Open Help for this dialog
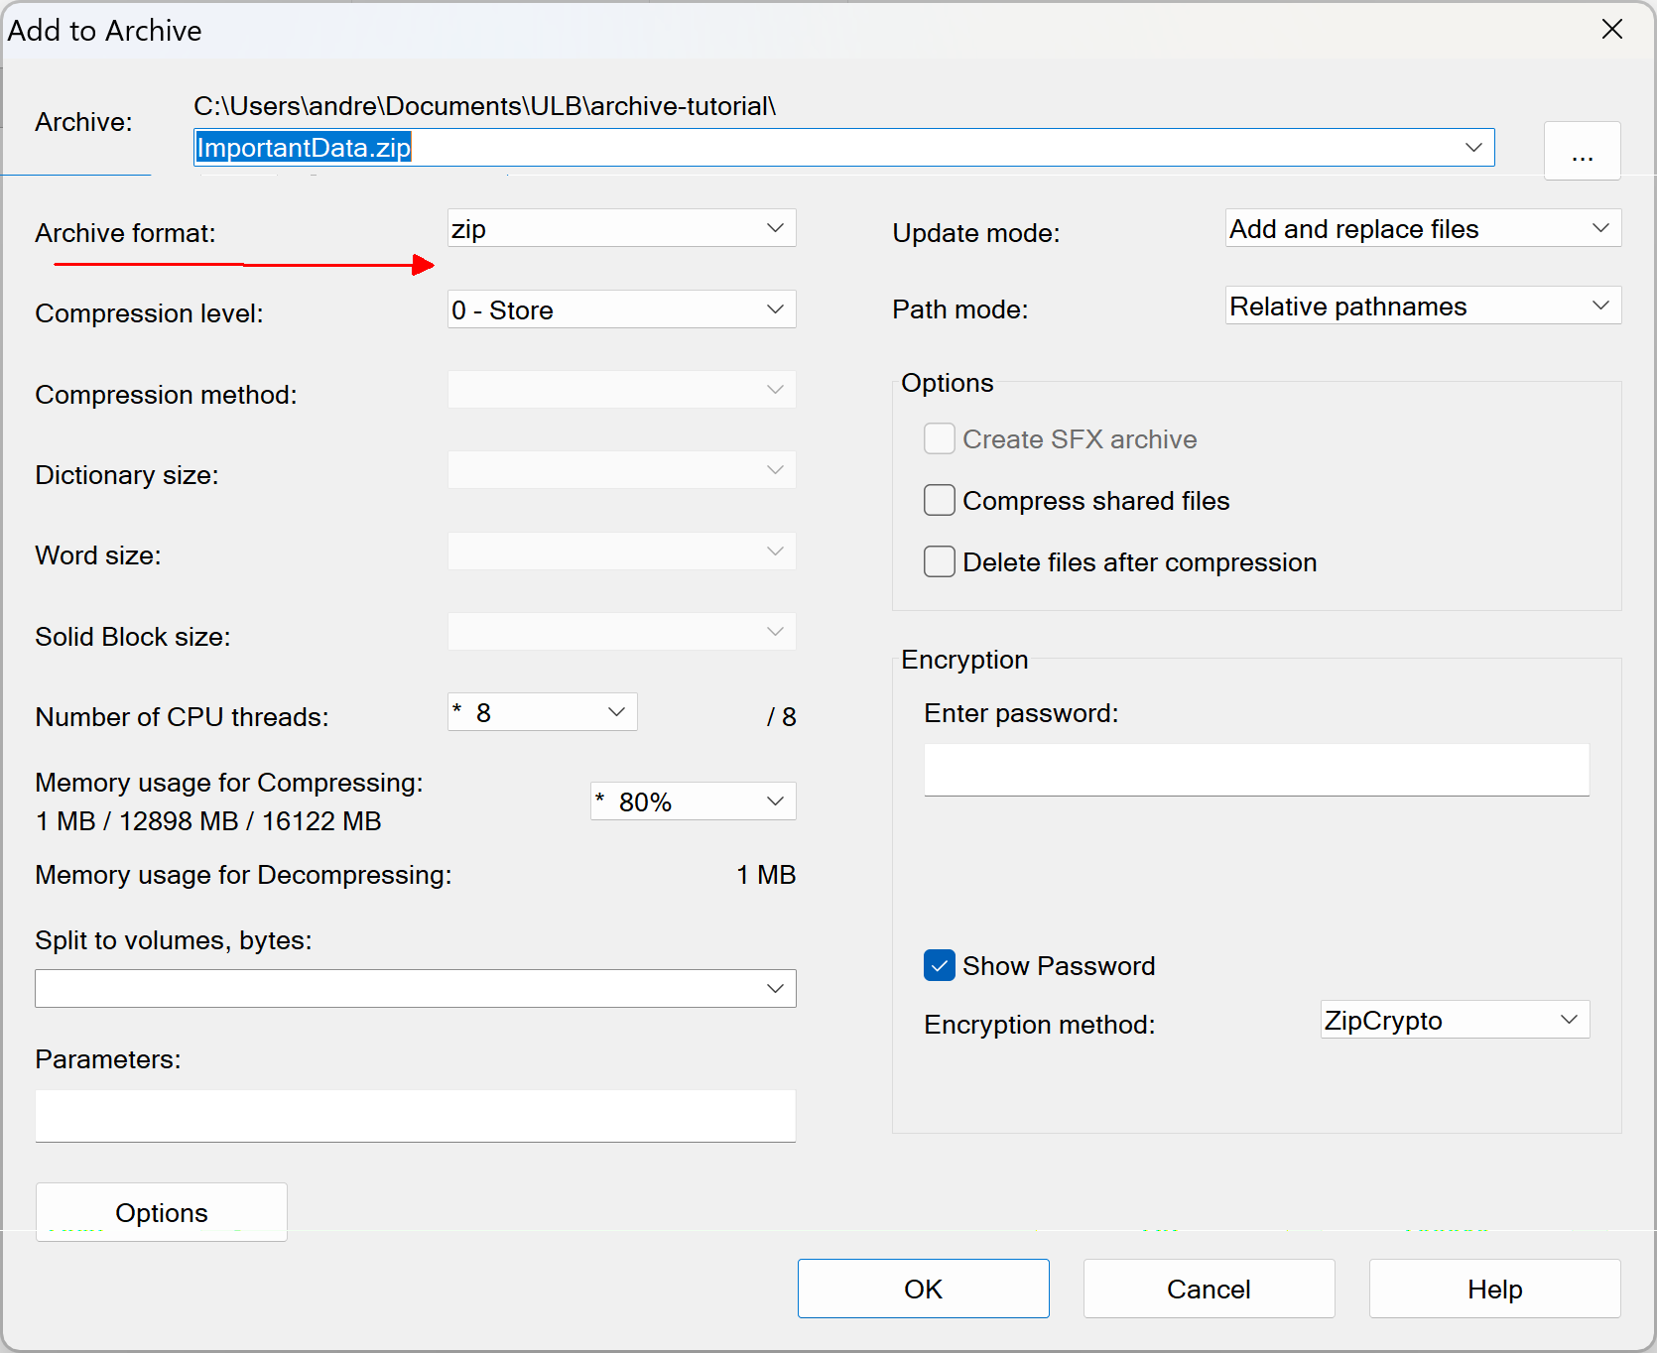 pos(1494,1289)
